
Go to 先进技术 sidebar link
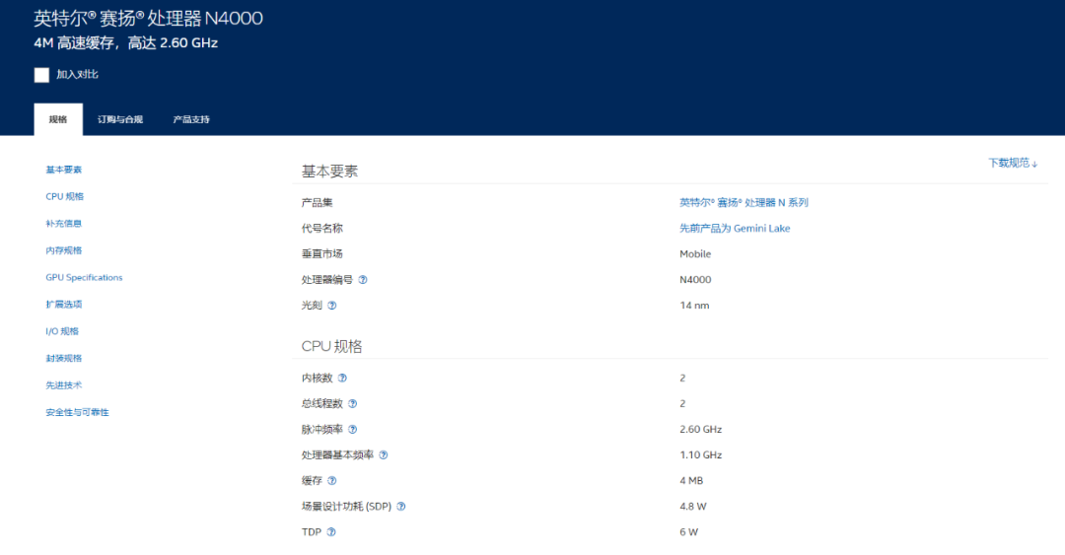(x=64, y=385)
